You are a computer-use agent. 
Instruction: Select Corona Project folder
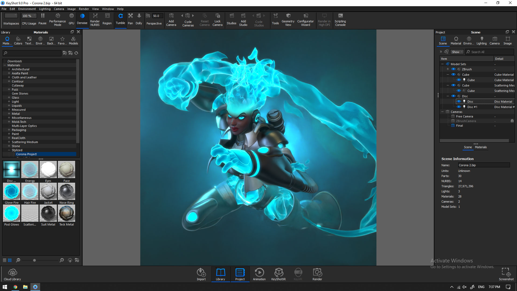(x=26, y=154)
